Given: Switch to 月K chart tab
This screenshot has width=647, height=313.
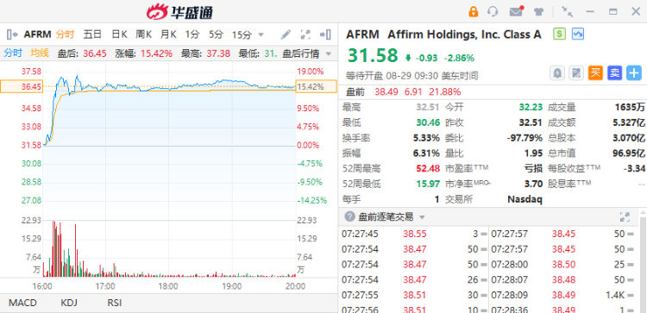Looking at the screenshot, I should pyautogui.click(x=168, y=34).
